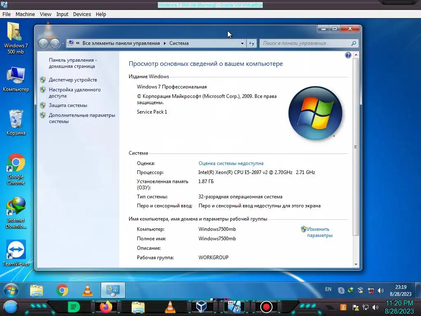The image size is (421, 316).
Task: Select the Корзина recycle bin icon
Action: [x=16, y=122]
